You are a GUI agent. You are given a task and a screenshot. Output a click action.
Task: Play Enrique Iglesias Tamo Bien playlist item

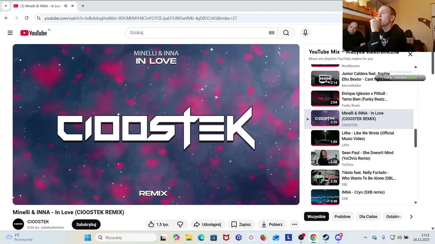click(359, 99)
